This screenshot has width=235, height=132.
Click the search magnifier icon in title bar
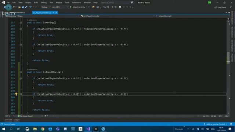click(x=132, y=3)
